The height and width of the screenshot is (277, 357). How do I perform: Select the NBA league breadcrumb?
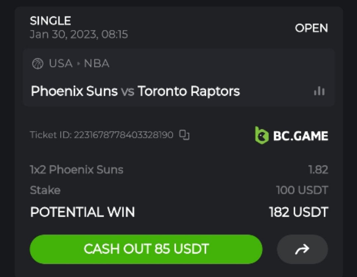pos(96,64)
